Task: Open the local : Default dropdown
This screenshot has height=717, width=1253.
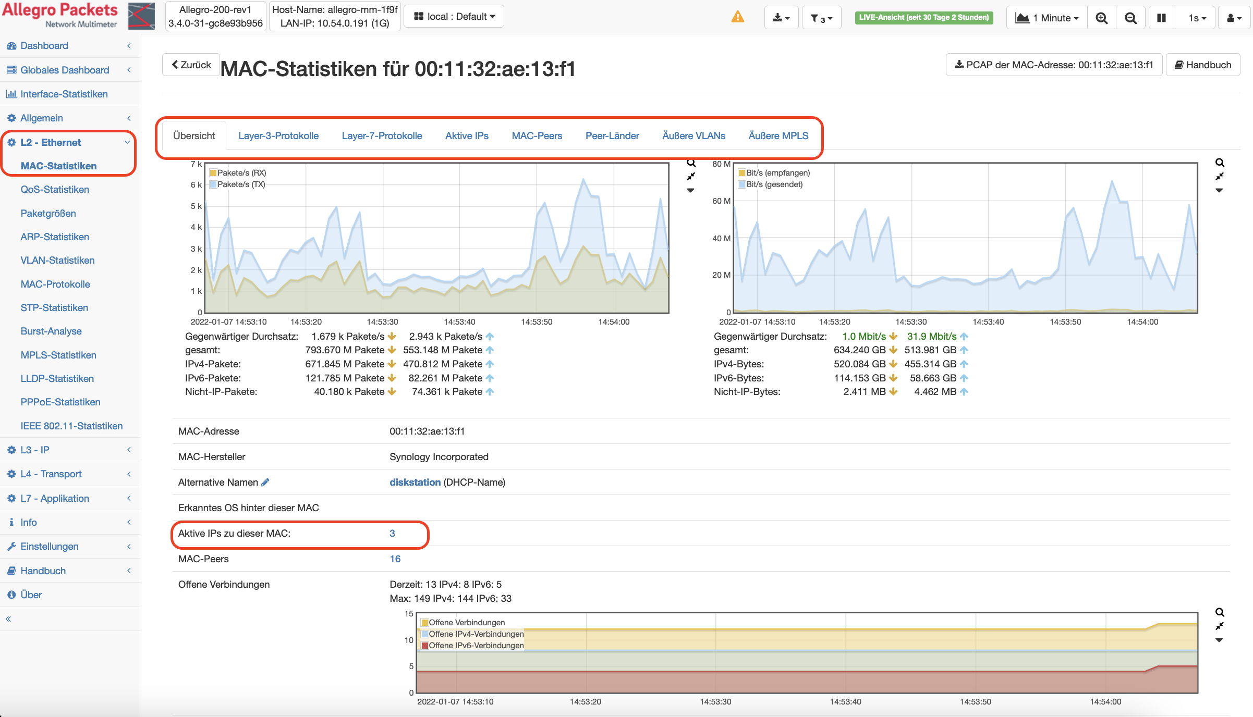Action: click(x=454, y=17)
